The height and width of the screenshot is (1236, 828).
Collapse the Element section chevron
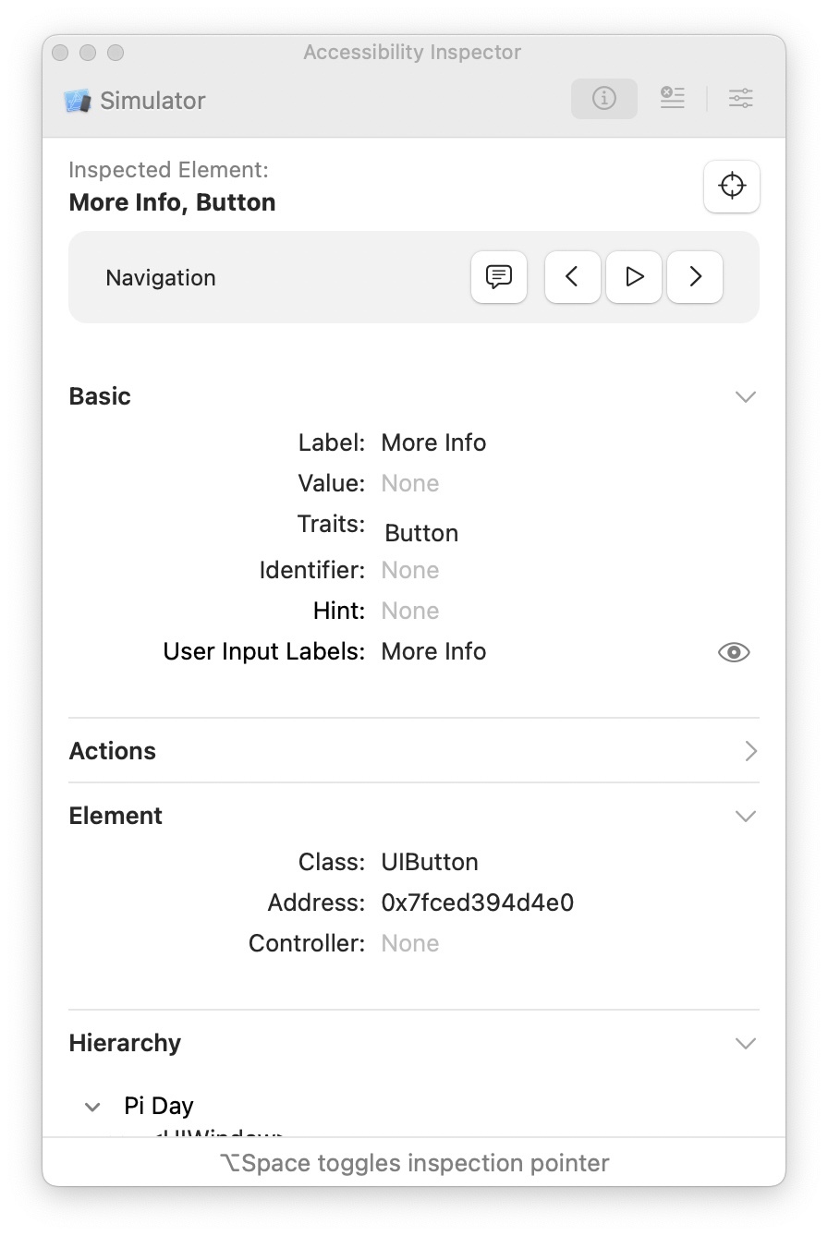coord(745,816)
